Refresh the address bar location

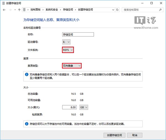pyautogui.click(x=118, y=10)
